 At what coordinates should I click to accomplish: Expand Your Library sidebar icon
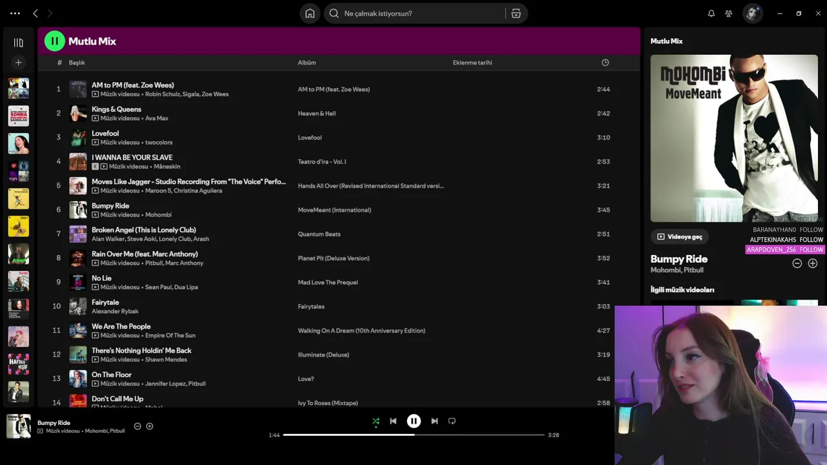[18, 43]
